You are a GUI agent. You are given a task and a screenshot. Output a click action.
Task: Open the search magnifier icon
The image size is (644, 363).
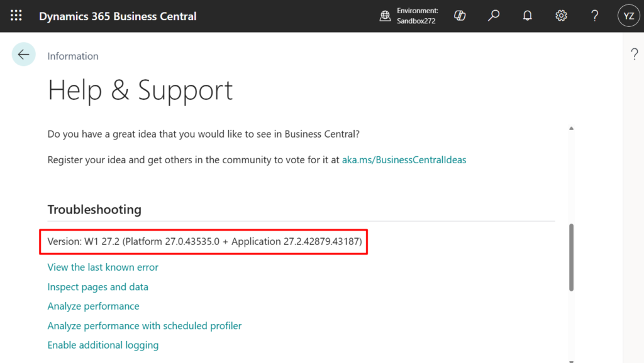[494, 16]
